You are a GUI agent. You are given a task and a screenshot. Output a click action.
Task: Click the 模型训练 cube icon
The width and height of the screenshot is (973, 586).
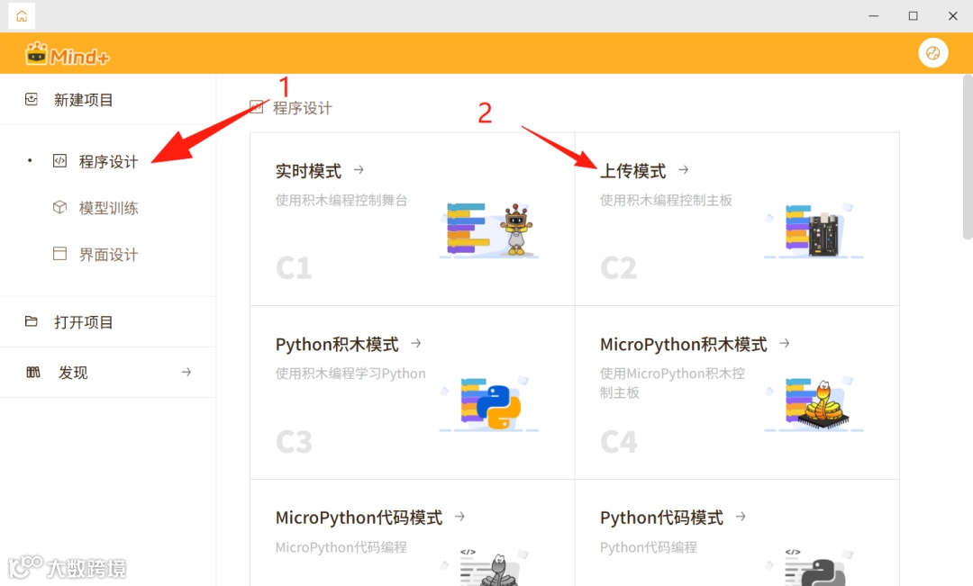[59, 207]
